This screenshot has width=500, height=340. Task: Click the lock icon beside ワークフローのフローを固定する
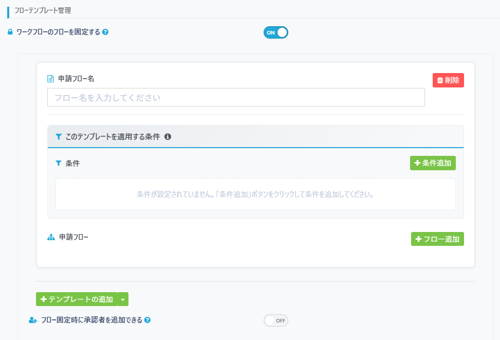tap(10, 31)
